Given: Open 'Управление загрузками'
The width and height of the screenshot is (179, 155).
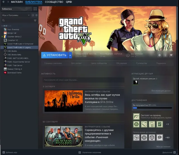Looking at the screenshot, I should [x=91, y=152].
